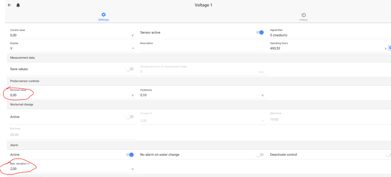
Task: Toggle No alarm on water change
Action: 260,155
